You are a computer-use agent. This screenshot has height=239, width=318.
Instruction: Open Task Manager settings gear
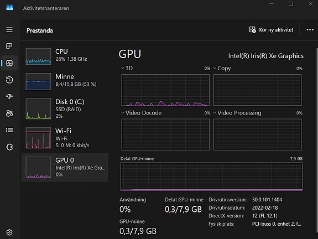(9, 232)
